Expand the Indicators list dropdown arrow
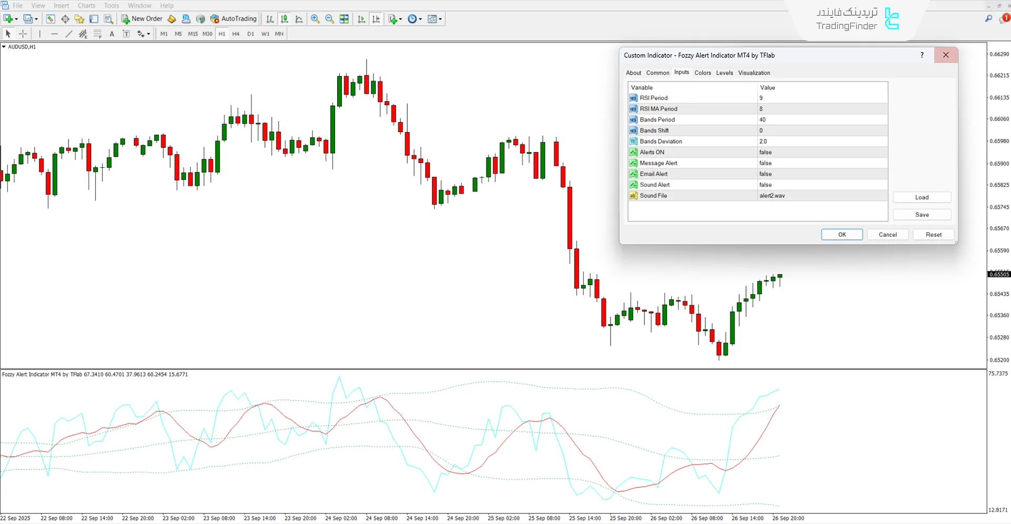This screenshot has height=524, width=1011. coord(401,19)
